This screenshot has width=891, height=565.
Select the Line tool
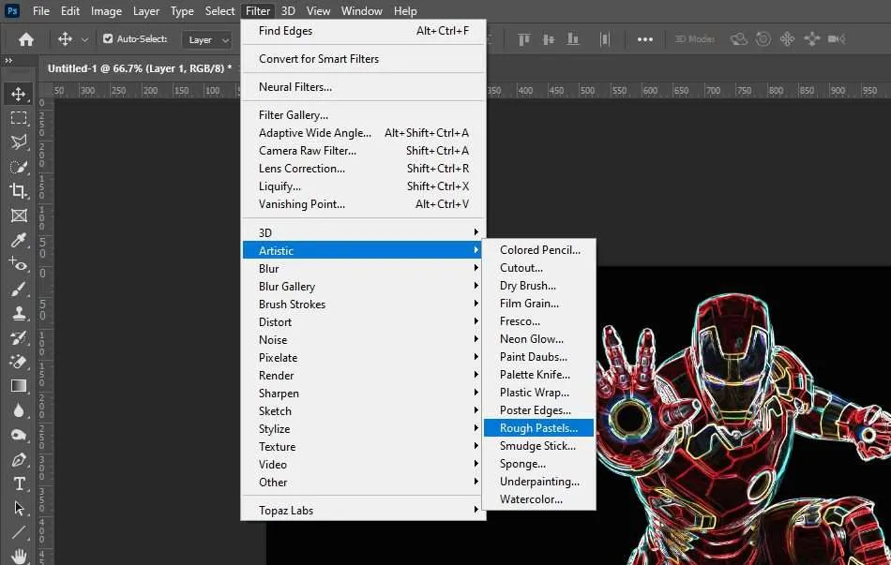(x=19, y=532)
